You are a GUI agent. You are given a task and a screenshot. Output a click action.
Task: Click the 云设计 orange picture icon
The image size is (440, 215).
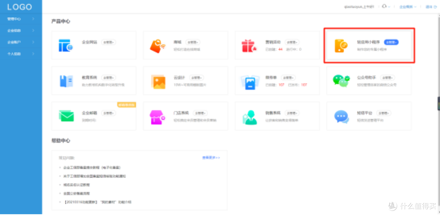[158, 81]
